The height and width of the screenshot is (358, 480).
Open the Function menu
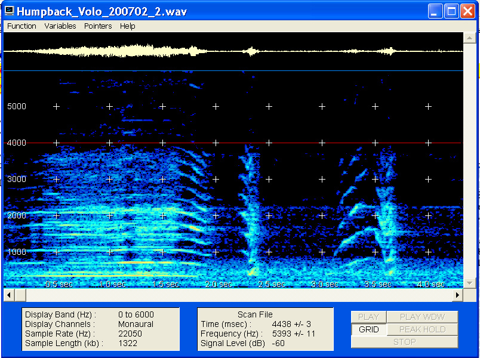(21, 26)
